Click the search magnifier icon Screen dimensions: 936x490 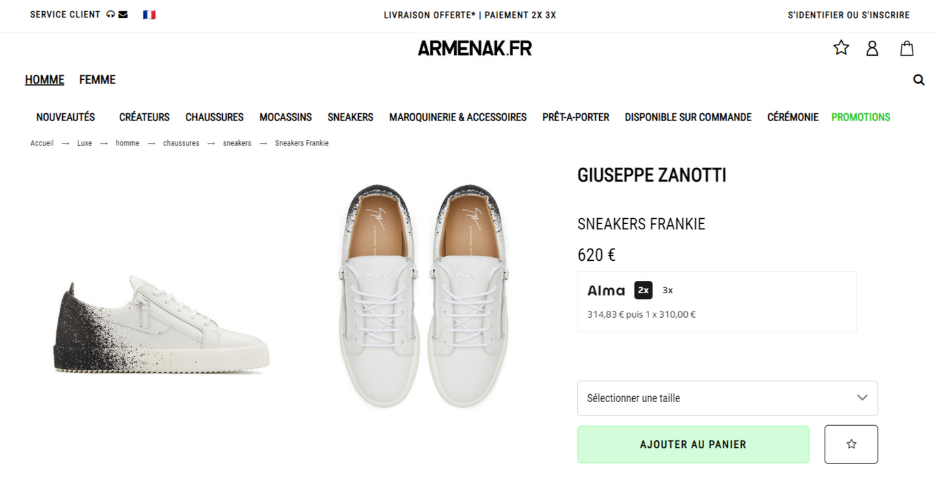click(x=919, y=80)
